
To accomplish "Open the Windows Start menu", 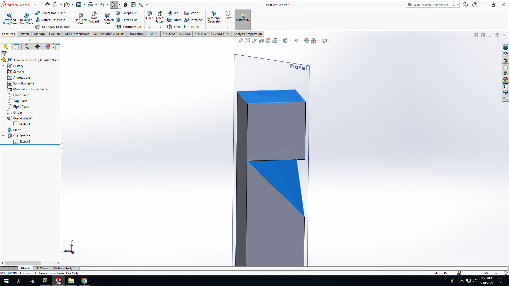I will (6, 281).
